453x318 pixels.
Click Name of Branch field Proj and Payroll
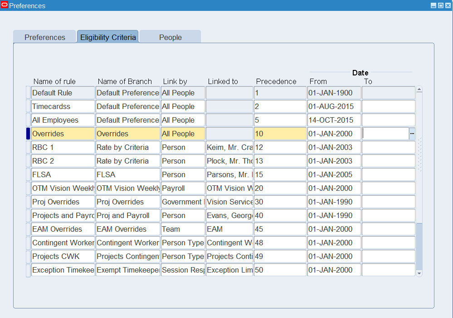pyautogui.click(x=128, y=215)
